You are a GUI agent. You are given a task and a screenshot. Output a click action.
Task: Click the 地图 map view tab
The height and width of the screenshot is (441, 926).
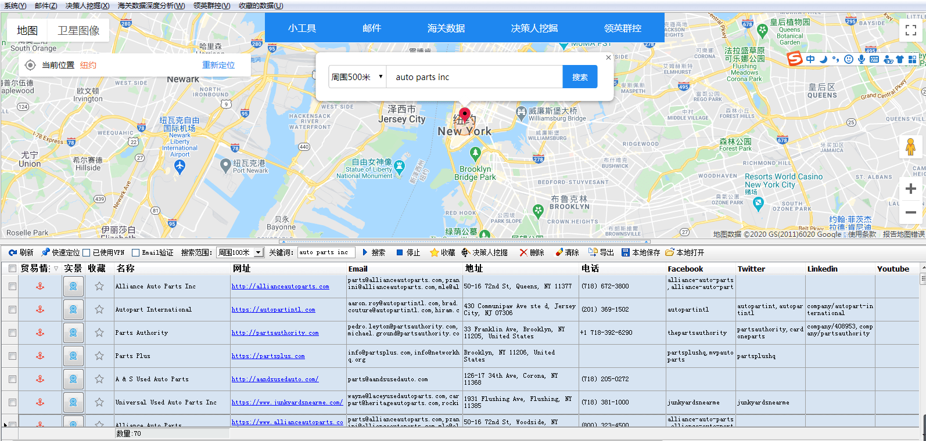pos(27,30)
